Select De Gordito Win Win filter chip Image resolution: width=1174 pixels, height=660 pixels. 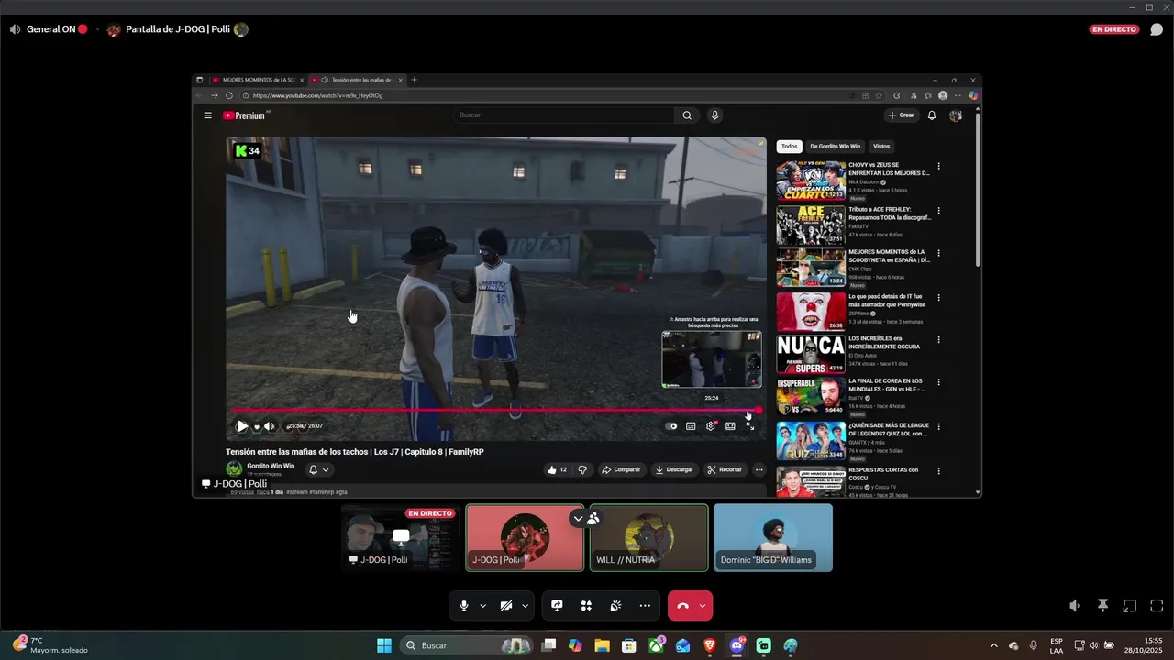835,147
